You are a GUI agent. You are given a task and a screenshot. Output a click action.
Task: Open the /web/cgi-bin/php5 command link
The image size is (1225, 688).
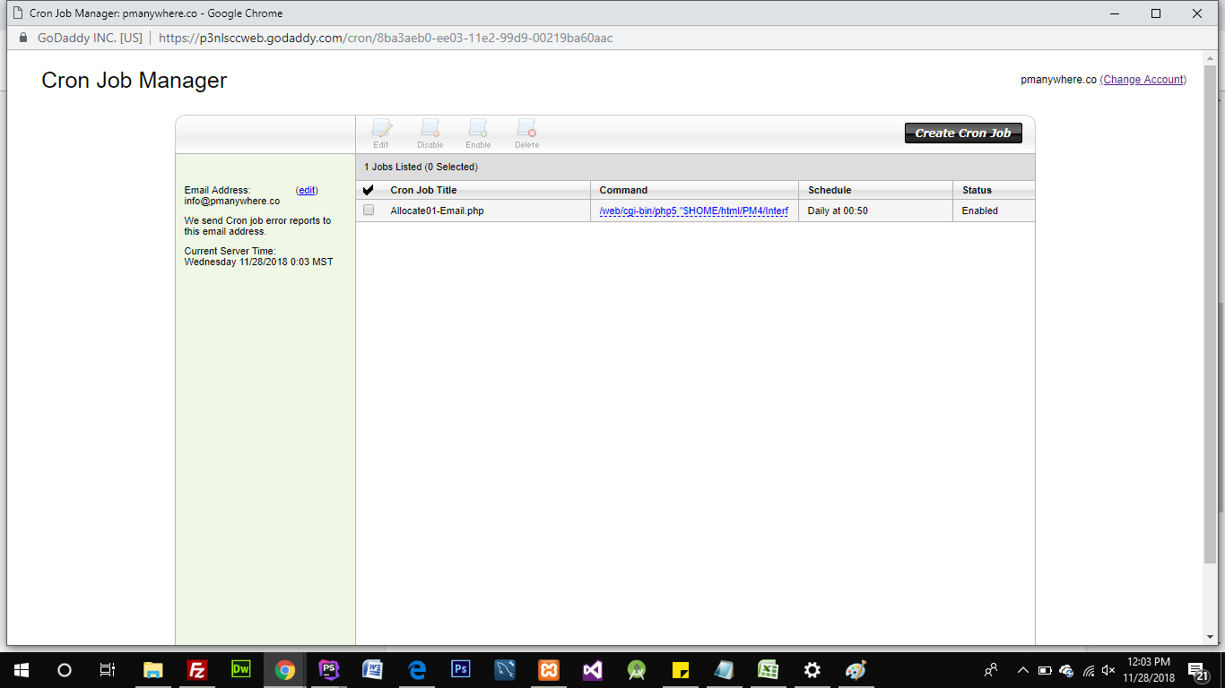(693, 211)
